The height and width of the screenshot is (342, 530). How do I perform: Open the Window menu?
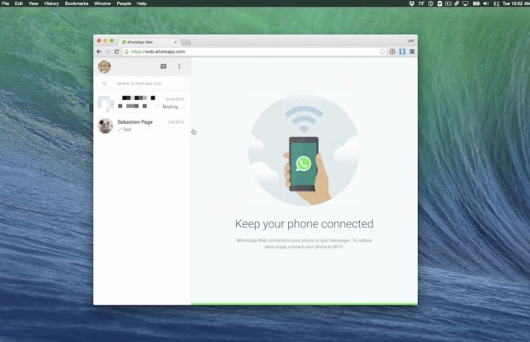[103, 3]
